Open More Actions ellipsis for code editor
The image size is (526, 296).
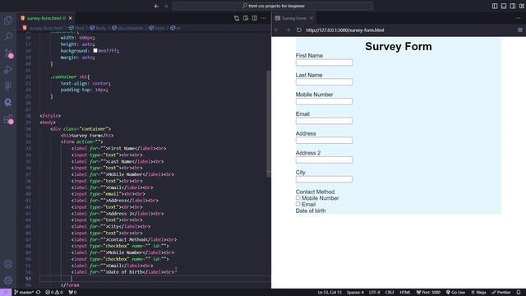pos(263,18)
